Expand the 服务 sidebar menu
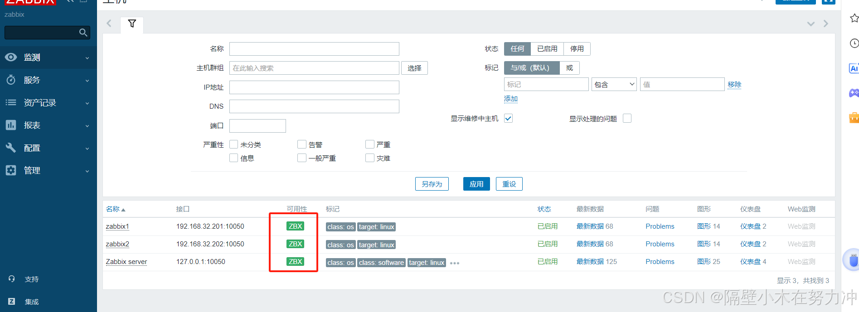This screenshot has width=859, height=312. pyautogui.click(x=87, y=81)
